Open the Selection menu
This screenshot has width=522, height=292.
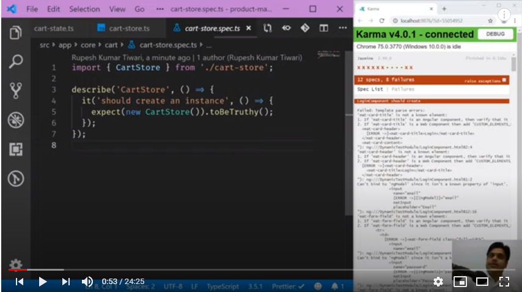point(84,9)
